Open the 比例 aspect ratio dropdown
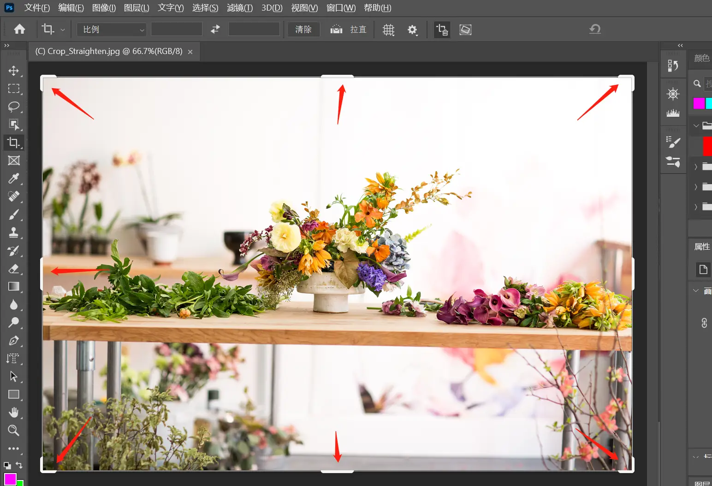712x486 pixels. [x=112, y=30]
